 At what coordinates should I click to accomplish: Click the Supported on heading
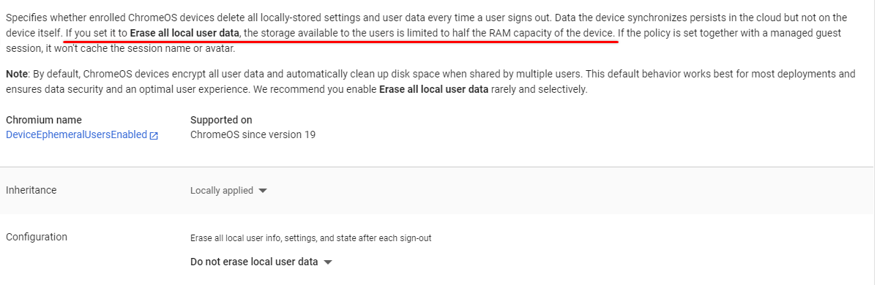point(221,120)
